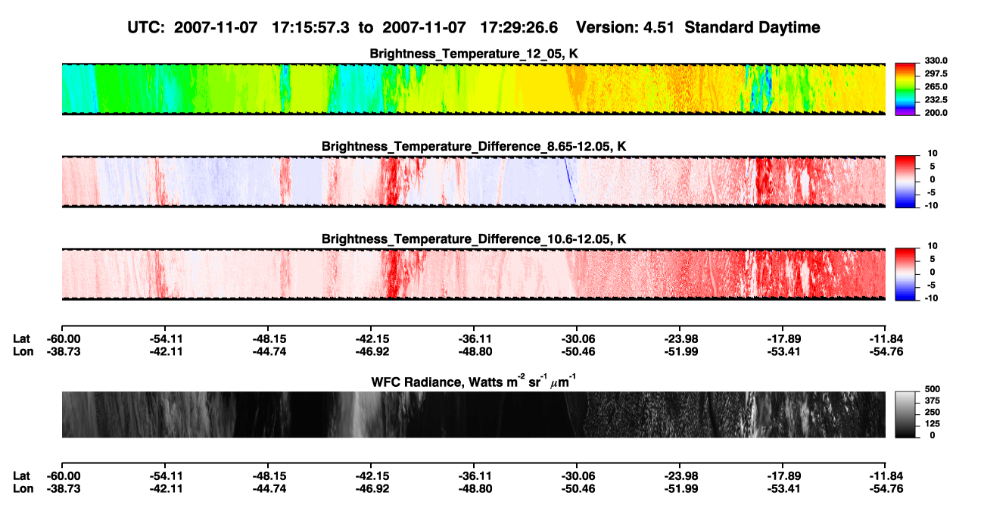The image size is (984, 505).
Task: Click latitude -54.11 on axis beneath WFC strip
Action: [166, 475]
